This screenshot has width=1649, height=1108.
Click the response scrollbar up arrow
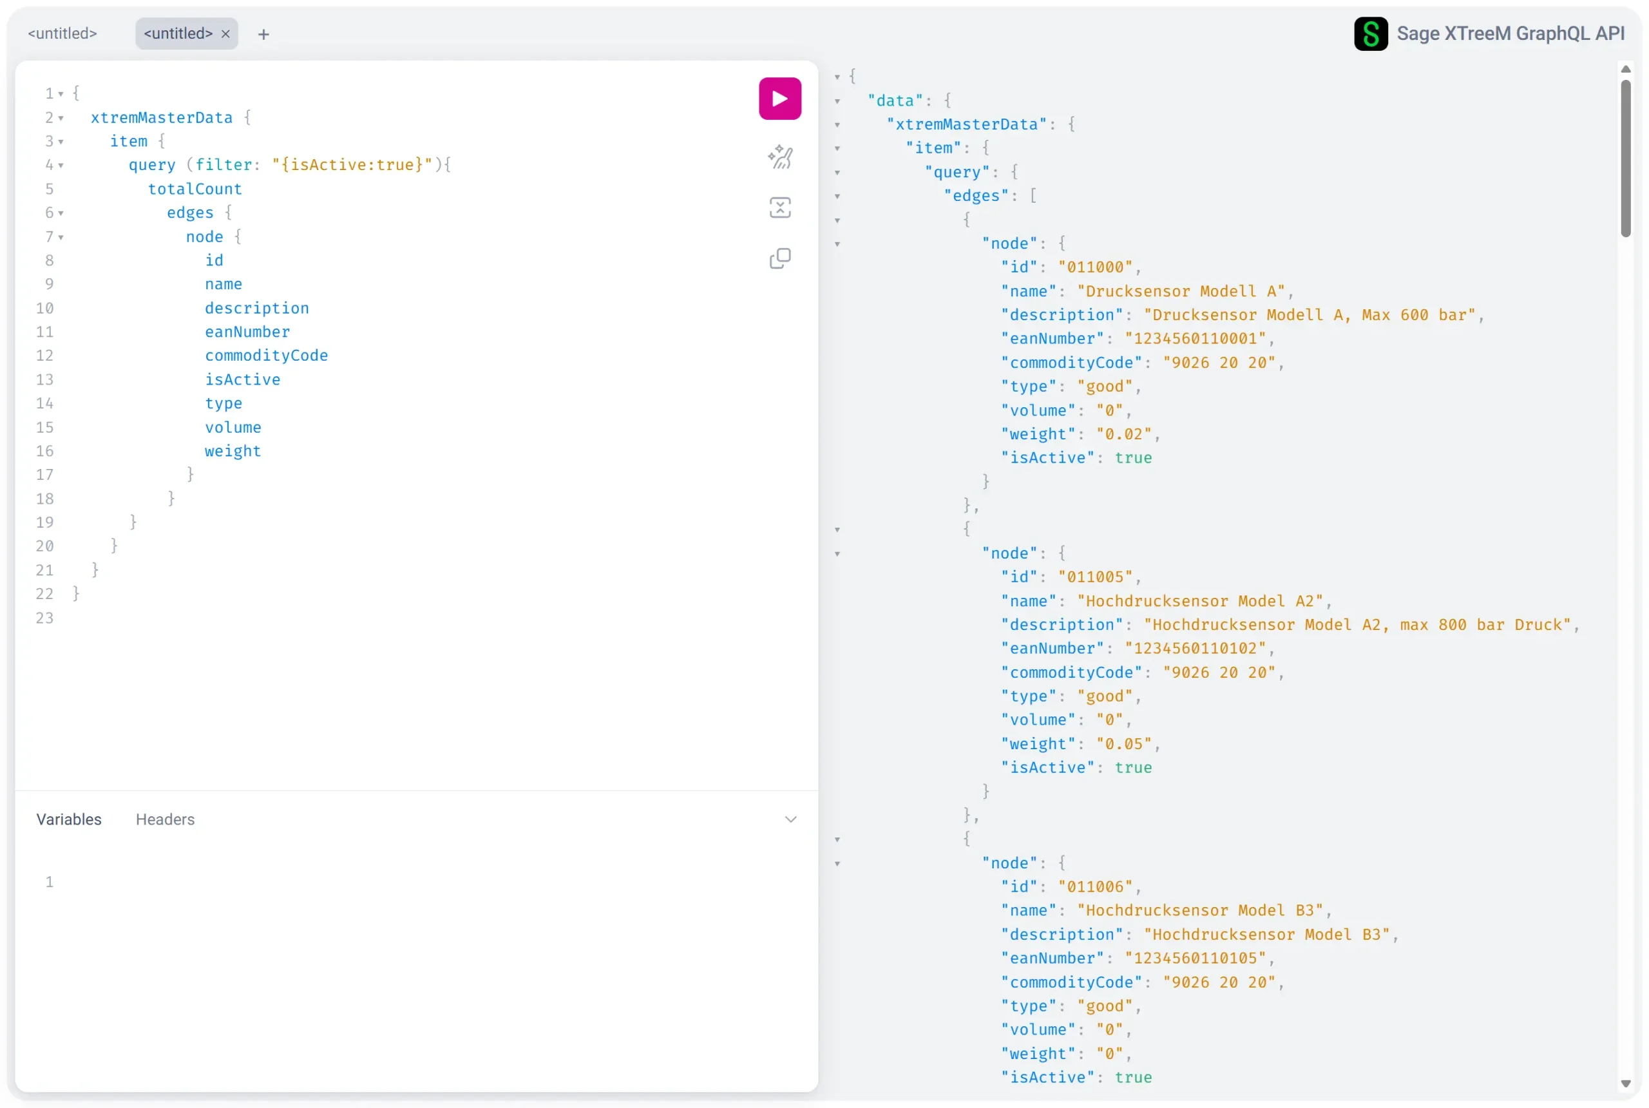pos(1626,70)
